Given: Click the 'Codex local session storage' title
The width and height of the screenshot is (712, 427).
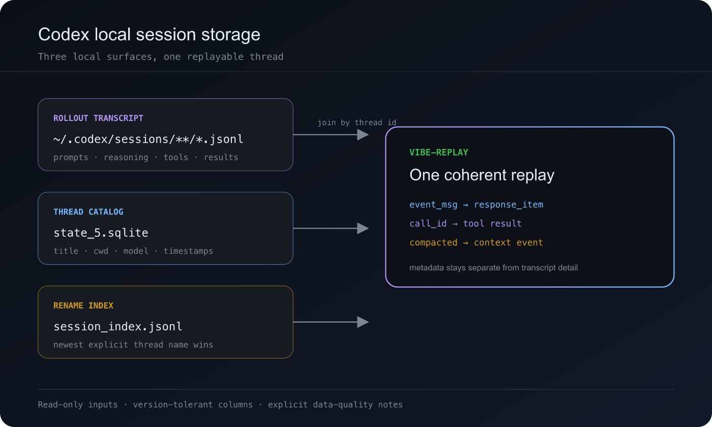Looking at the screenshot, I should click(149, 35).
